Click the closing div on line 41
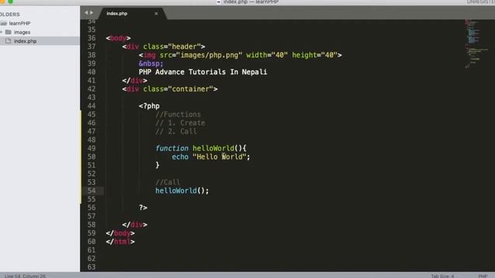Screen dimensions: 495x278 tap(135, 80)
